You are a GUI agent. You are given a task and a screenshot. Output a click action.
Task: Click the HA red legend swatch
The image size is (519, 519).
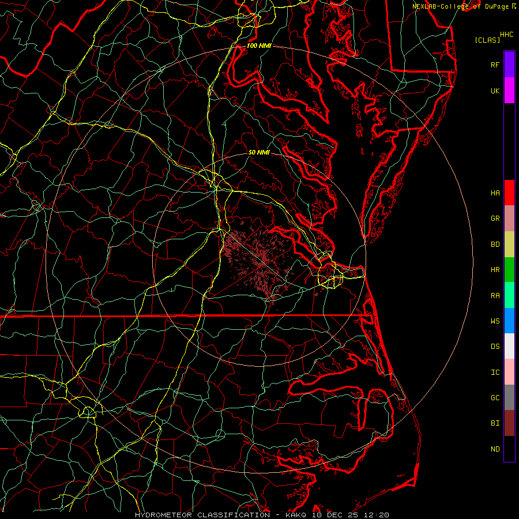click(x=509, y=193)
